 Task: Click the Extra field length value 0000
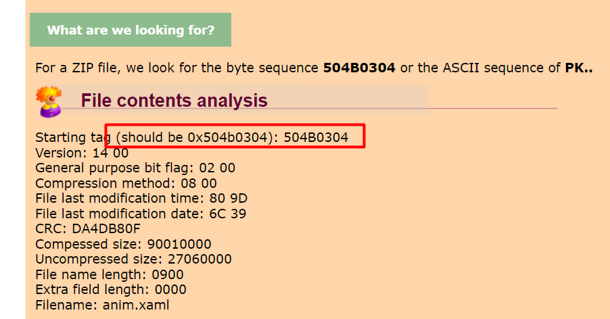[x=170, y=290]
